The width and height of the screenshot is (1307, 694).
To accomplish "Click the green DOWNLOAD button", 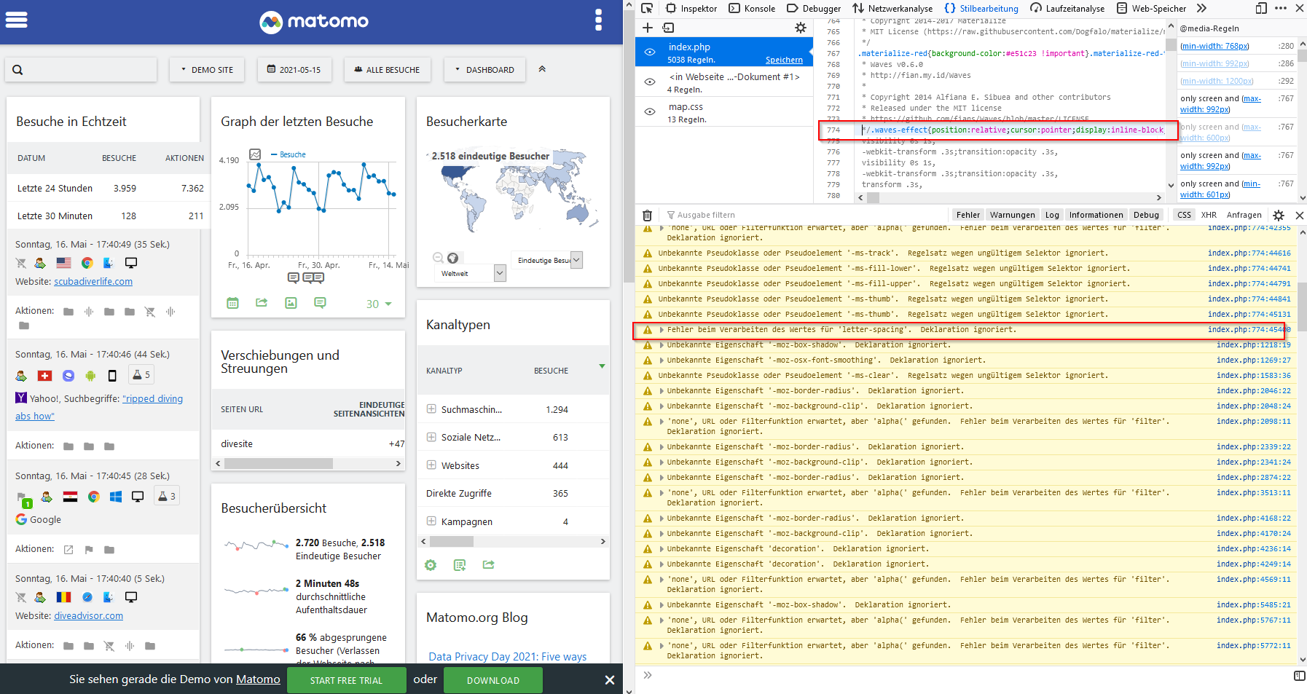I will point(493,680).
